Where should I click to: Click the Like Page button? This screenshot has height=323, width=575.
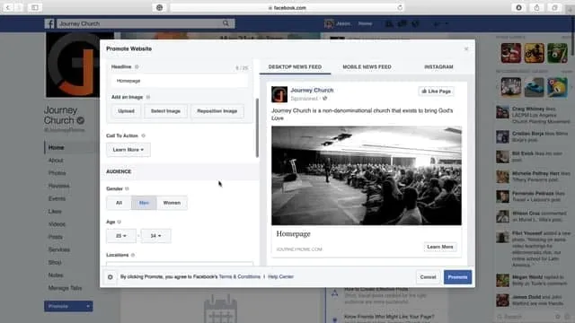pos(436,92)
